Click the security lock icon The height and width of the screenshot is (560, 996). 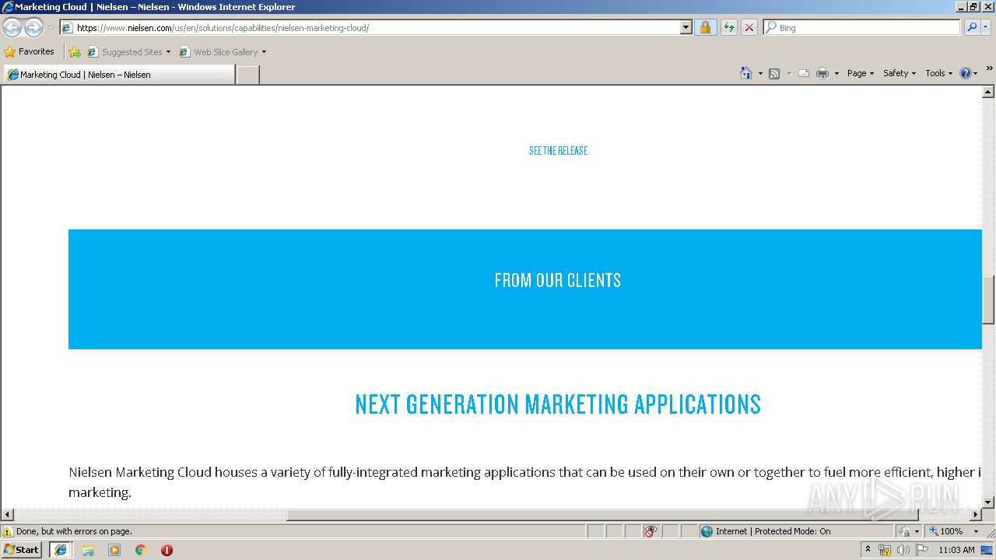(x=705, y=28)
